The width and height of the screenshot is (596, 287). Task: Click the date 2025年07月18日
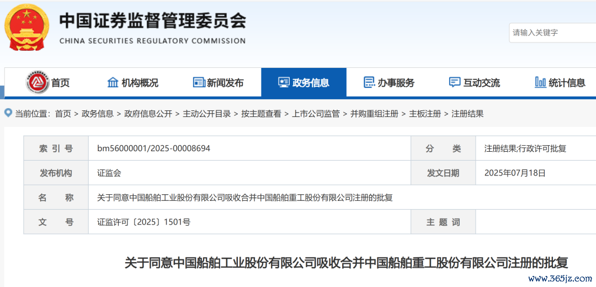coord(515,173)
